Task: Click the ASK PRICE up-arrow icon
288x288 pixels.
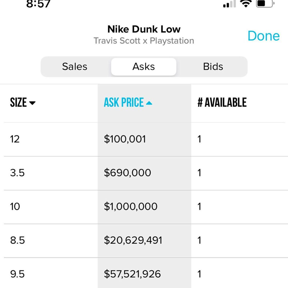Action: [x=149, y=103]
